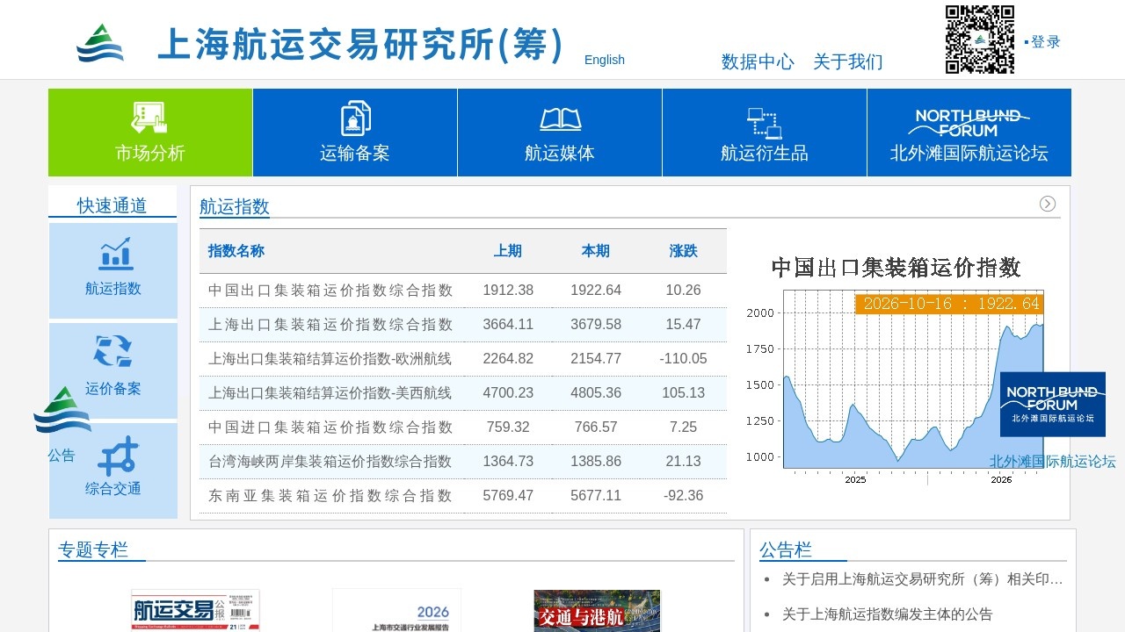Click the 市场分析 monitor icon
The height and width of the screenshot is (632, 1125).
click(x=149, y=118)
